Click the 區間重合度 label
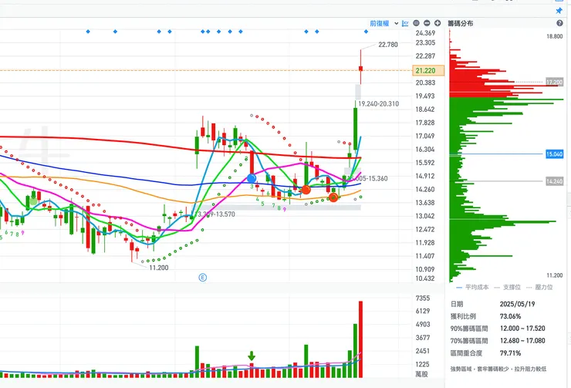 (x=466, y=353)
